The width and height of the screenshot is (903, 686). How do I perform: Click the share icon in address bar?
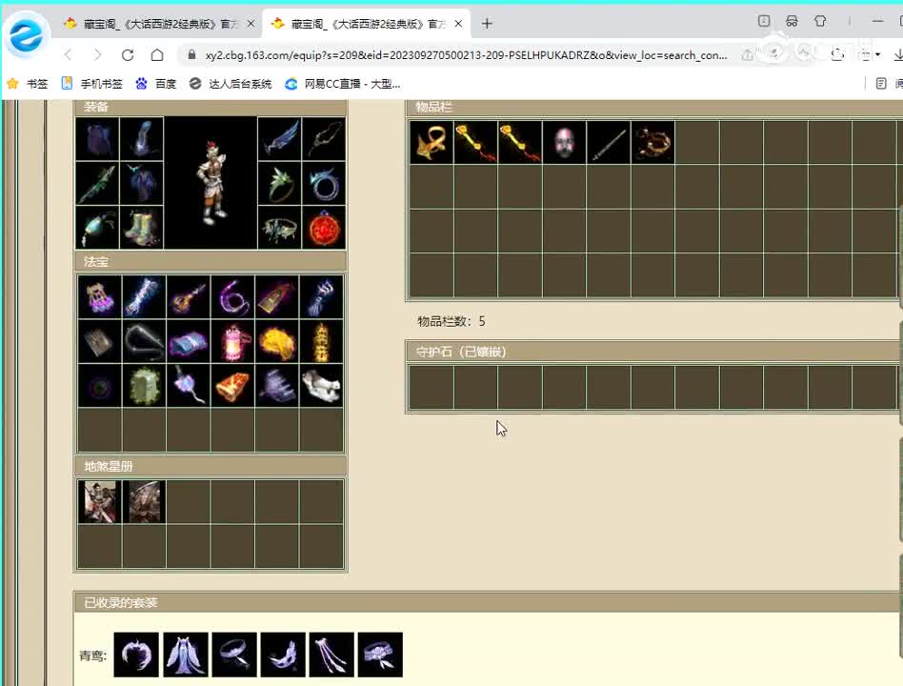pos(748,54)
